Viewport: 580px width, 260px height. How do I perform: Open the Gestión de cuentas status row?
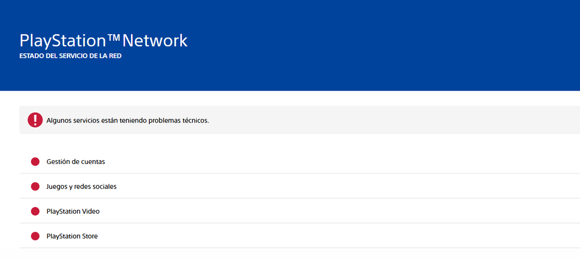pyautogui.click(x=300, y=162)
